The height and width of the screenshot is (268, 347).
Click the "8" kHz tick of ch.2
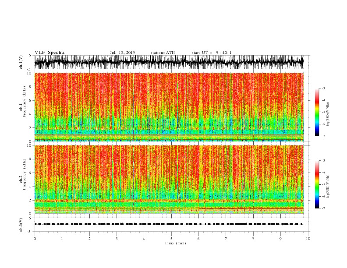tap(31, 159)
